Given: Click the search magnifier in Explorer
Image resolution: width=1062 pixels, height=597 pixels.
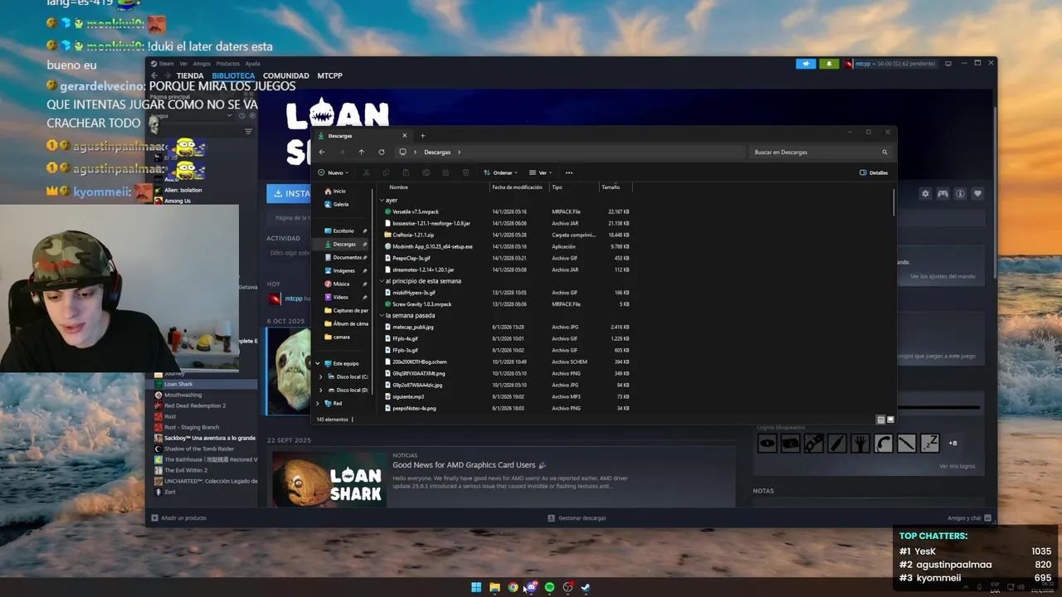Looking at the screenshot, I should tap(884, 152).
